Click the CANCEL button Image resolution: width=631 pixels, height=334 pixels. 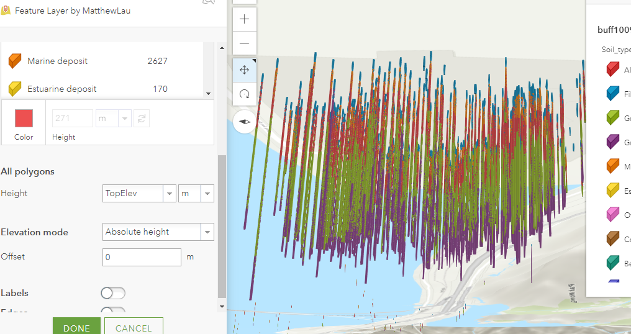pyautogui.click(x=134, y=325)
